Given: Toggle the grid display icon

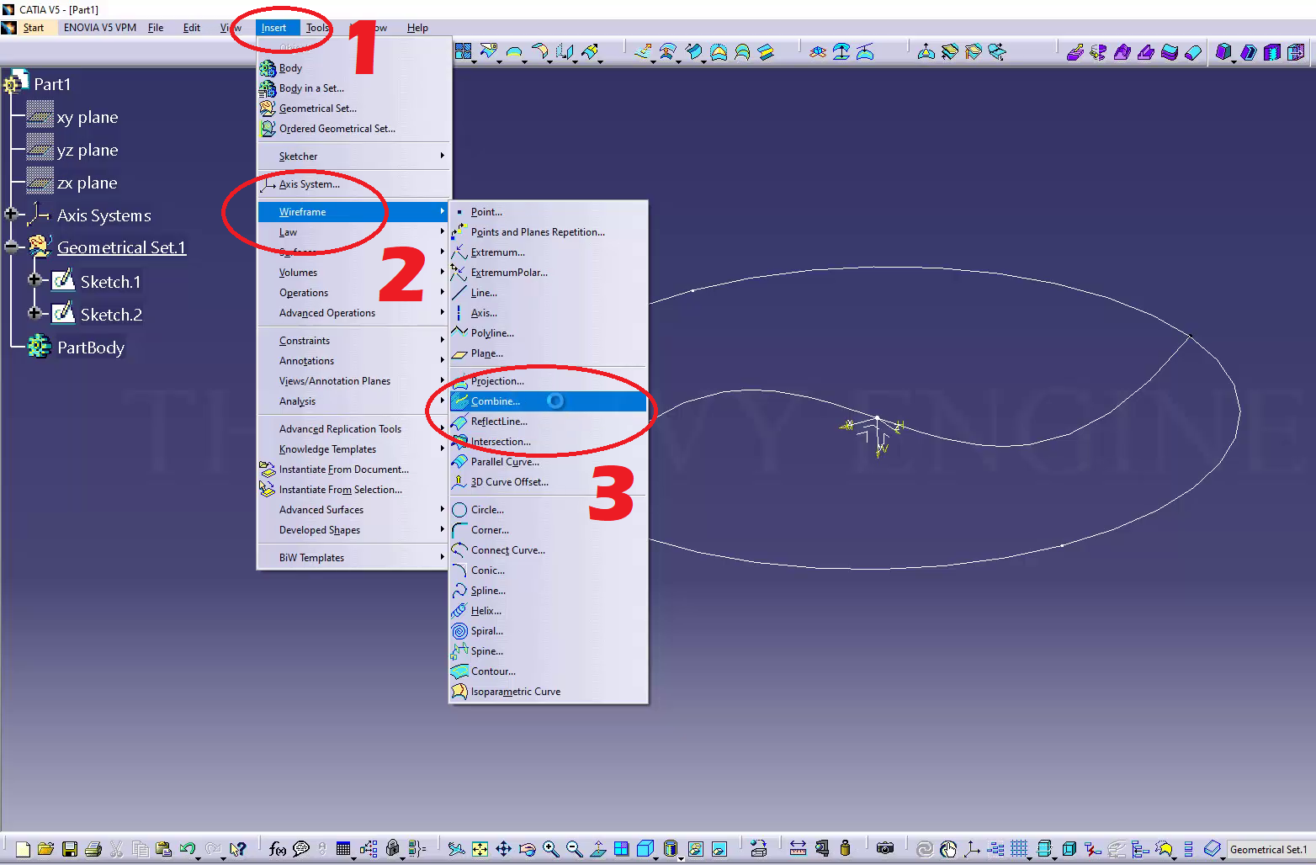Looking at the screenshot, I should click(1019, 848).
